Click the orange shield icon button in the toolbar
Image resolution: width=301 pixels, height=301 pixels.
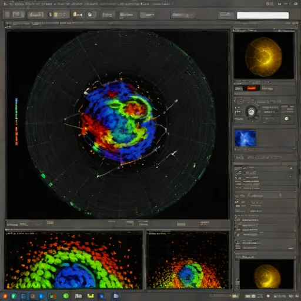click(78, 15)
